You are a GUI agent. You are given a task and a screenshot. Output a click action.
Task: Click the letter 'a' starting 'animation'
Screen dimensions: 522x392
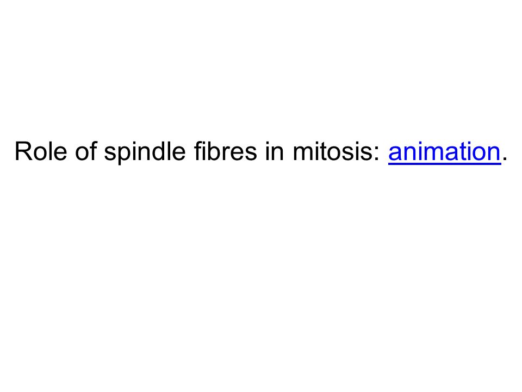395,154
